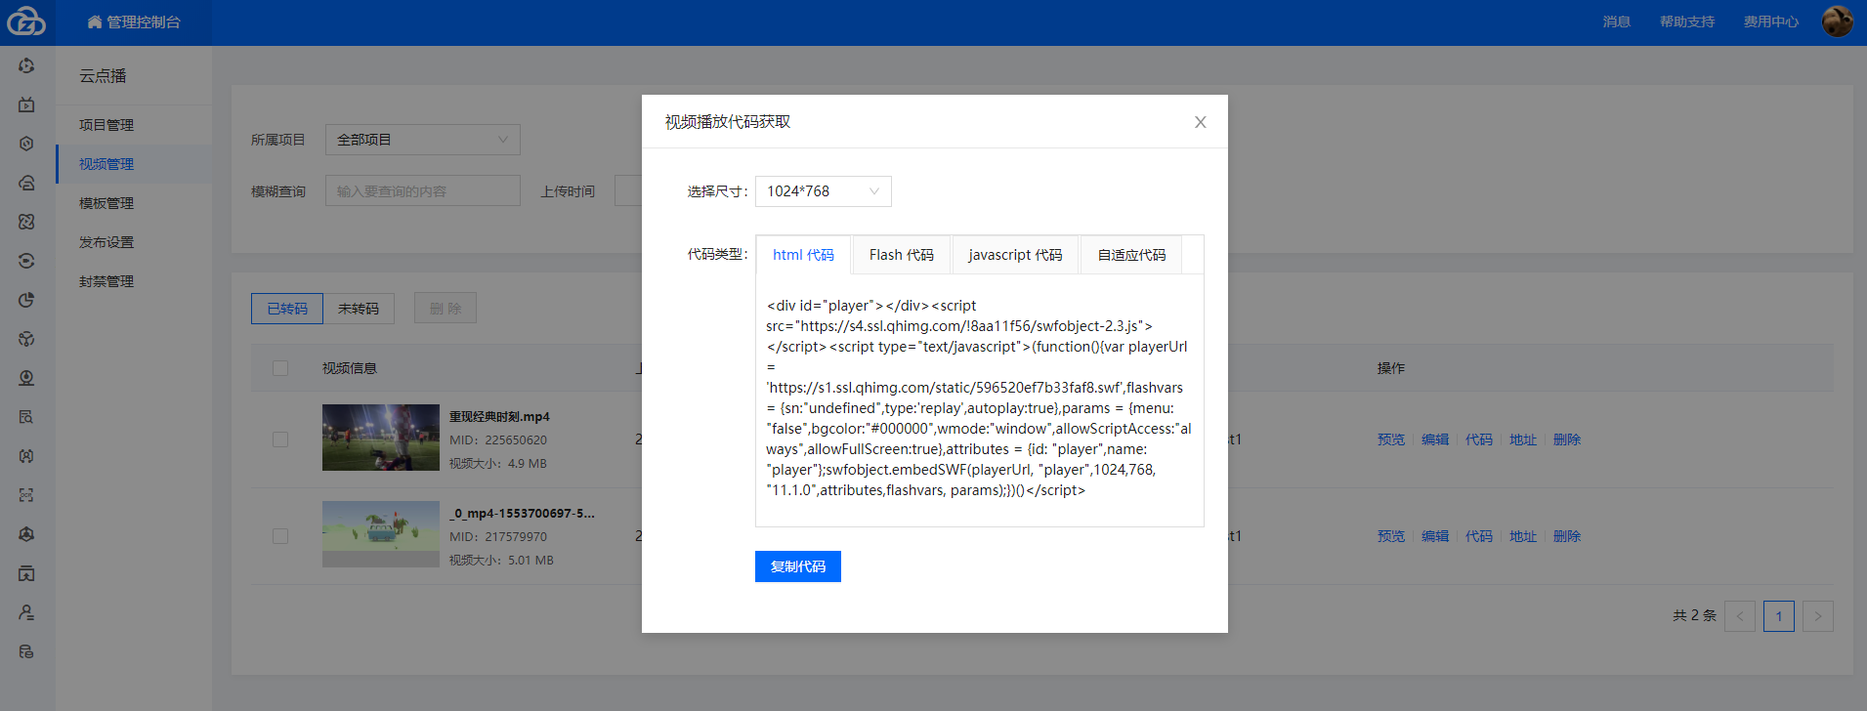The image size is (1867, 711).
Task: Select the 已转码 tab
Action: tap(287, 309)
